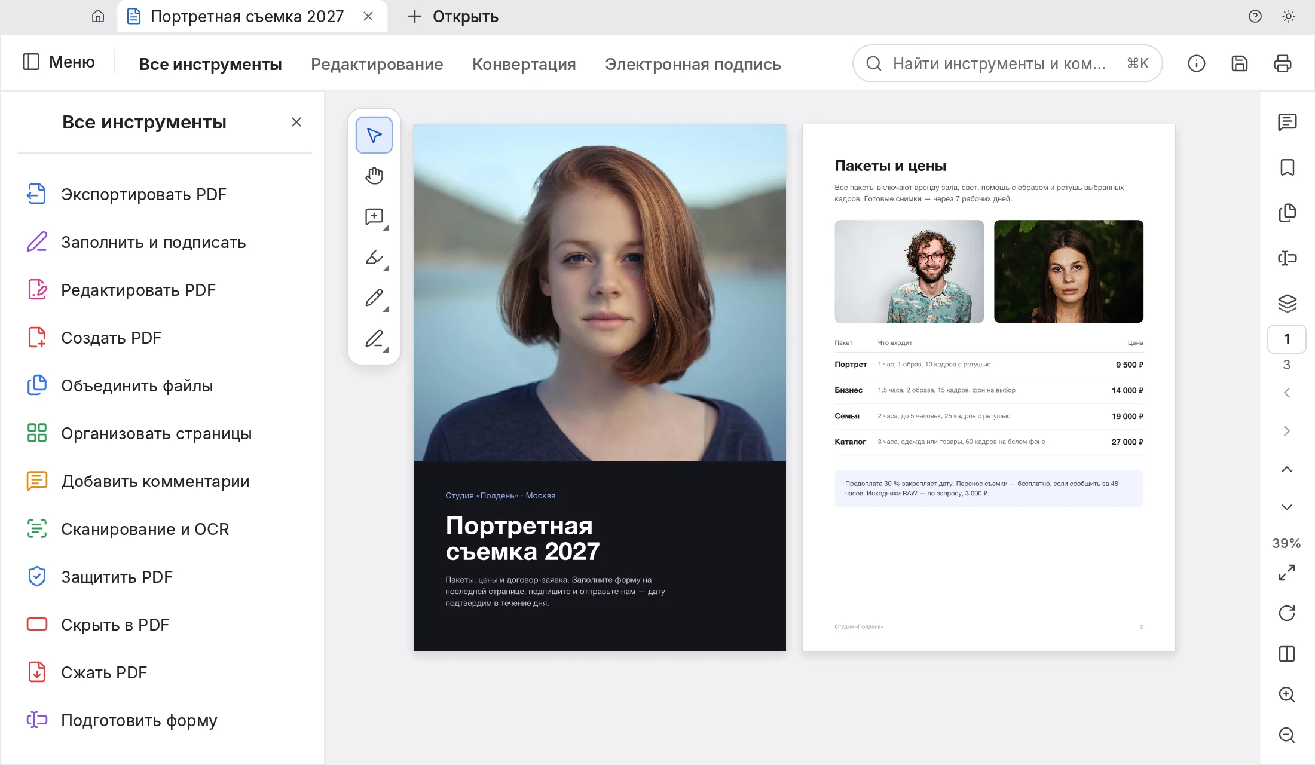Click the zoom out magnifier
The image size is (1315, 765).
click(1287, 735)
